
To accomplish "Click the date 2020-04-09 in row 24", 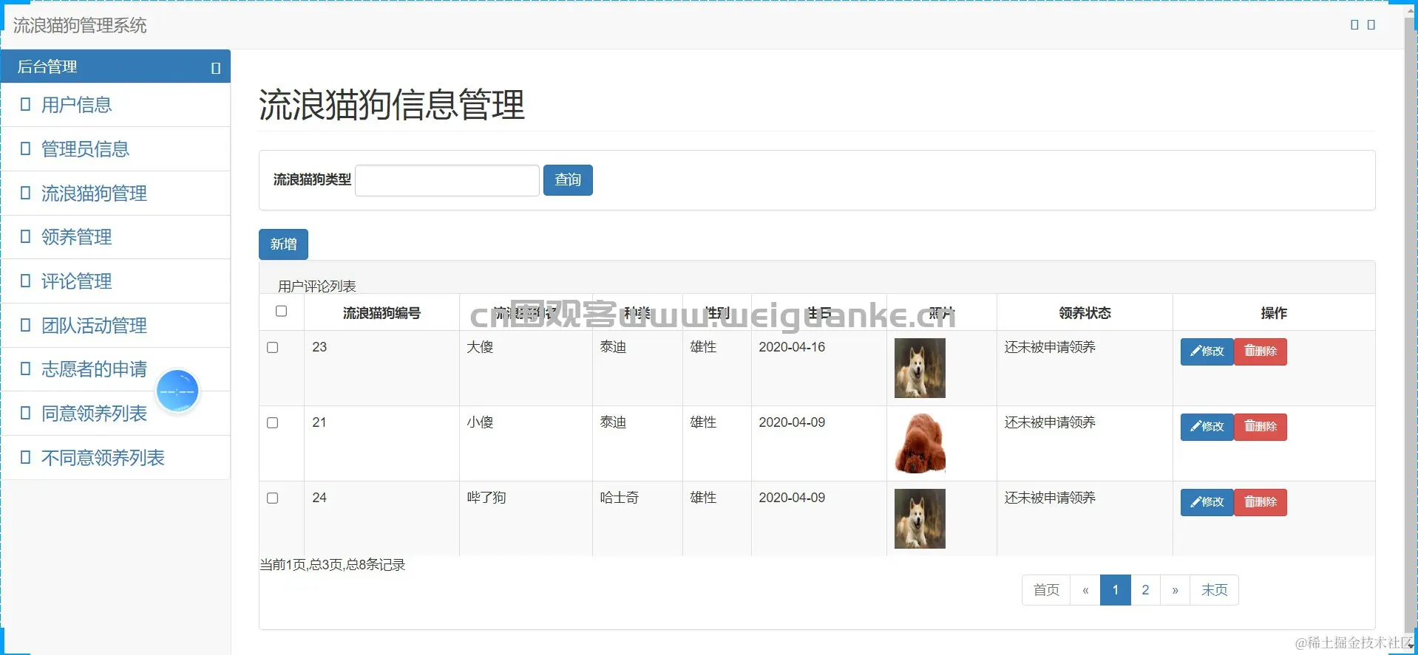I will (792, 498).
